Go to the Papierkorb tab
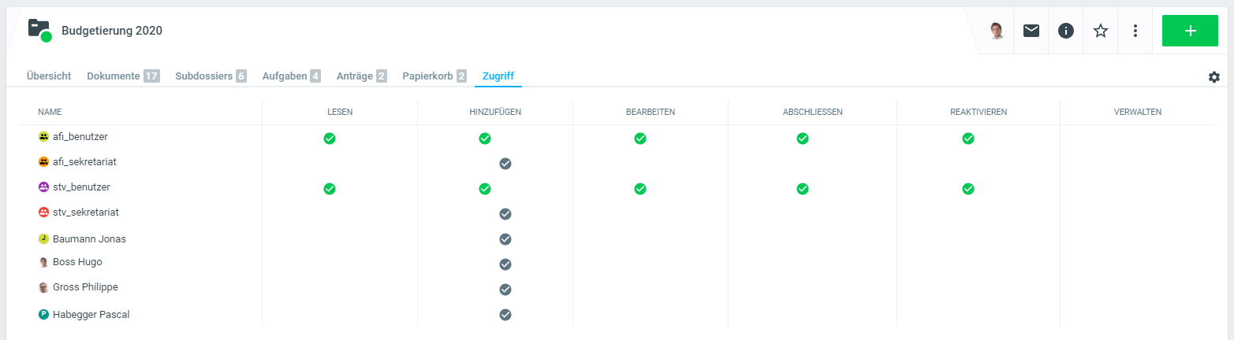 point(426,76)
